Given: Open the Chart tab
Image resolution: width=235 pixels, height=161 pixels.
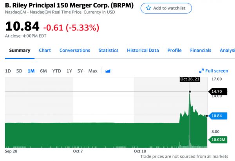Looking at the screenshot, I should (x=45, y=51).
